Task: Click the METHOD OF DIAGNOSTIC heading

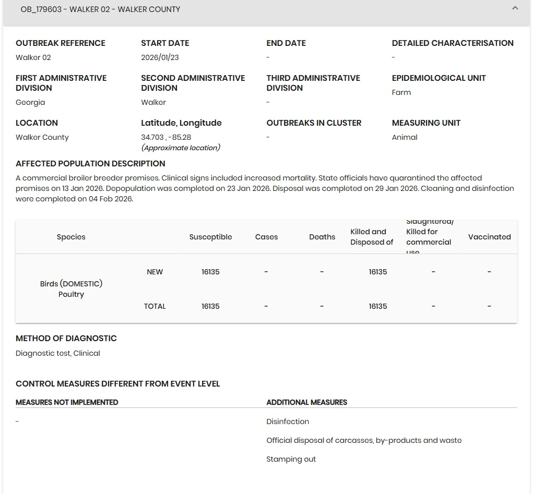Action: [66, 339]
